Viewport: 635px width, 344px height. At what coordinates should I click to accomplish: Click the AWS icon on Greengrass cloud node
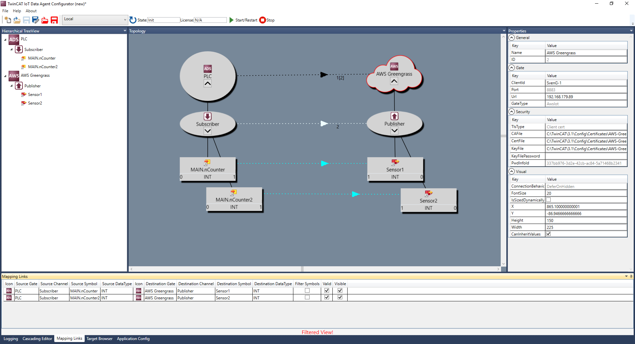coord(394,66)
